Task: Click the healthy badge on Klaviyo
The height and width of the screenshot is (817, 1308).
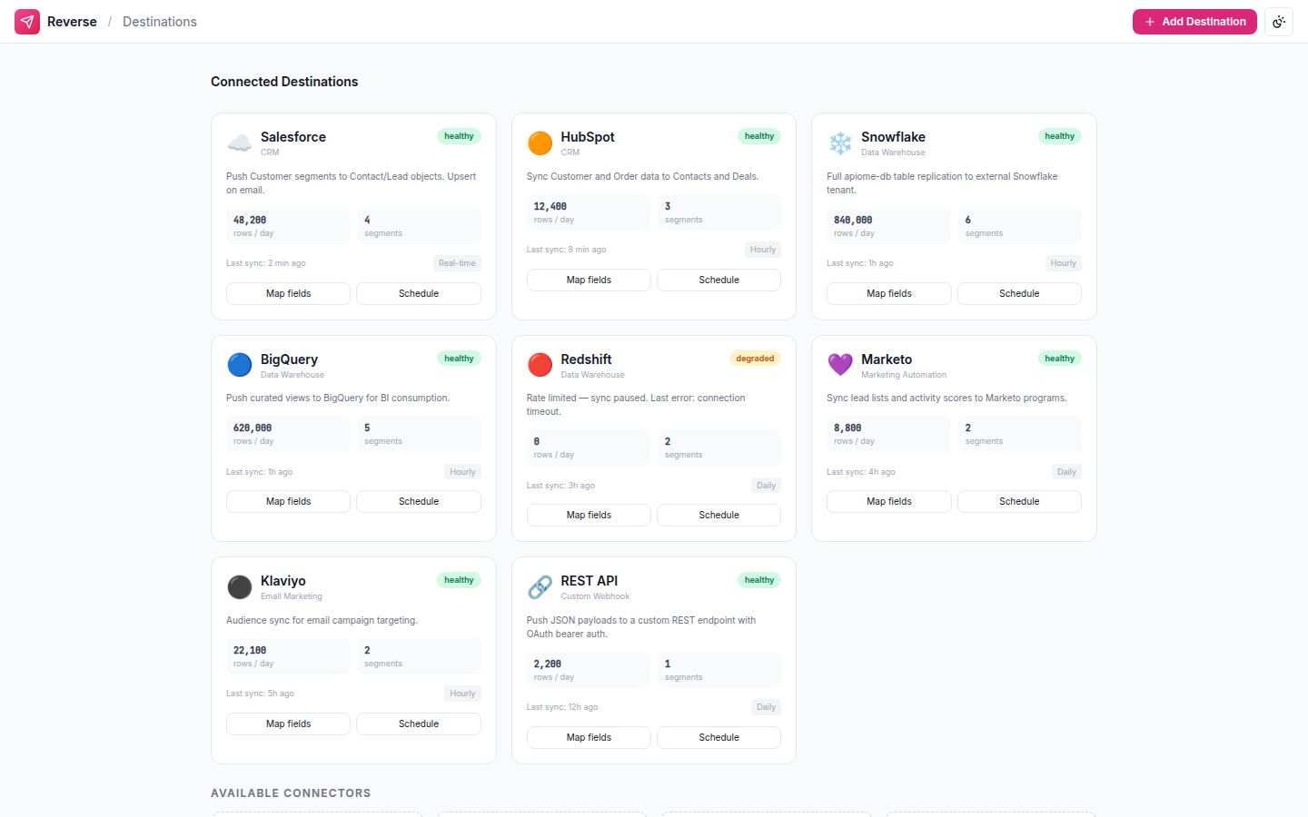Action: [459, 580]
